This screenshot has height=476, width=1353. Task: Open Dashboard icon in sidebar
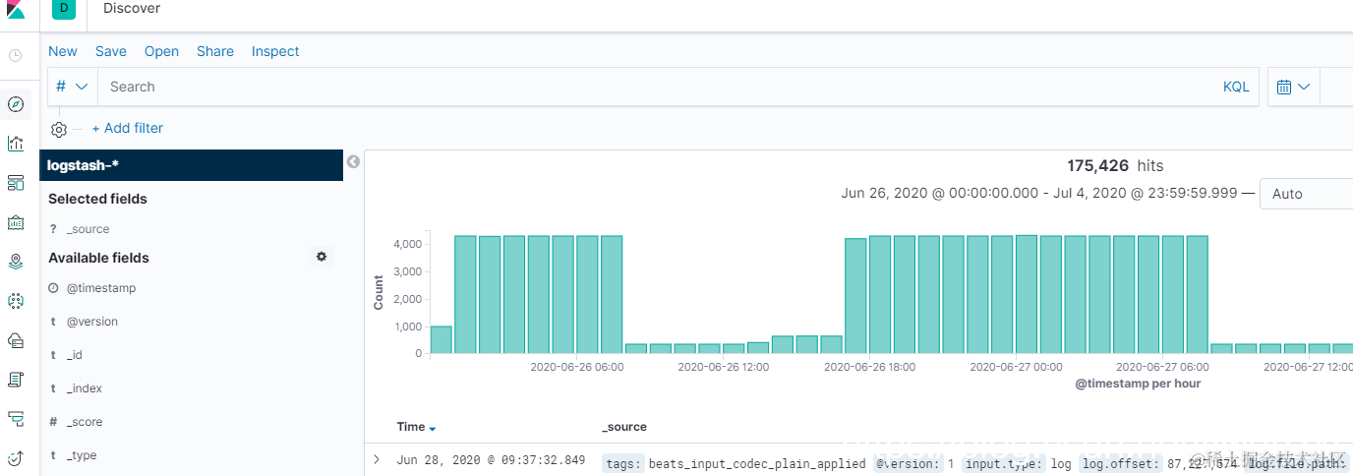[x=16, y=183]
